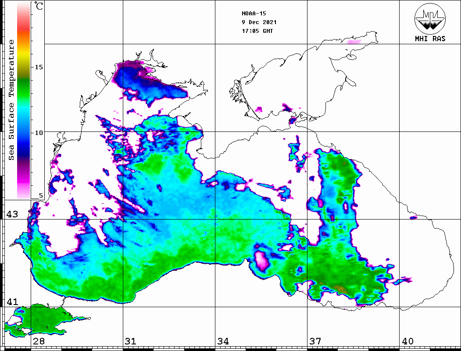Click the 10 mark on temperature scale
461x351 pixels.
pyautogui.click(x=39, y=133)
